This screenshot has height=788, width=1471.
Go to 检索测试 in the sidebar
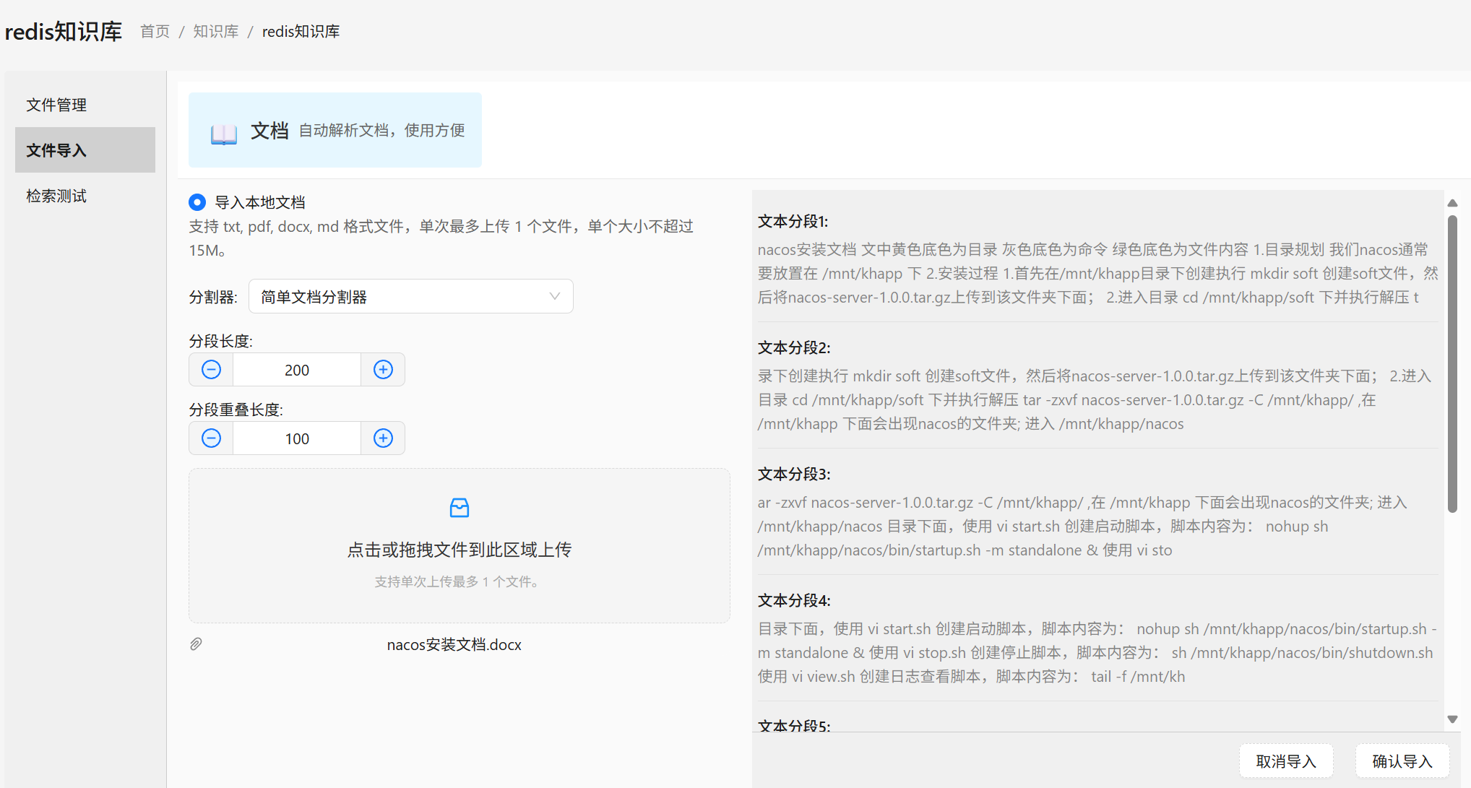[85, 196]
